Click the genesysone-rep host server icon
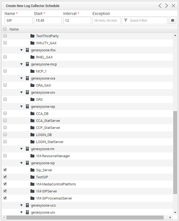179x221 pixels. (27, 107)
